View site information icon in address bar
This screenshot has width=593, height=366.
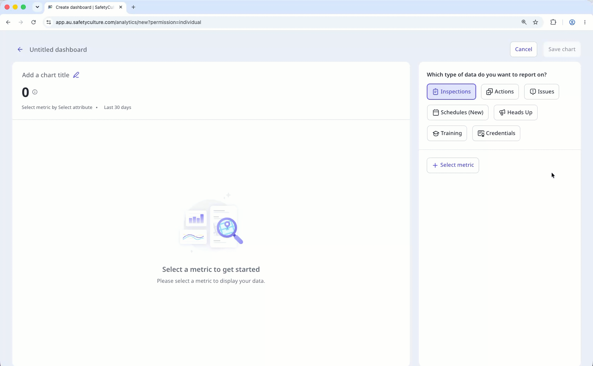pyautogui.click(x=49, y=22)
